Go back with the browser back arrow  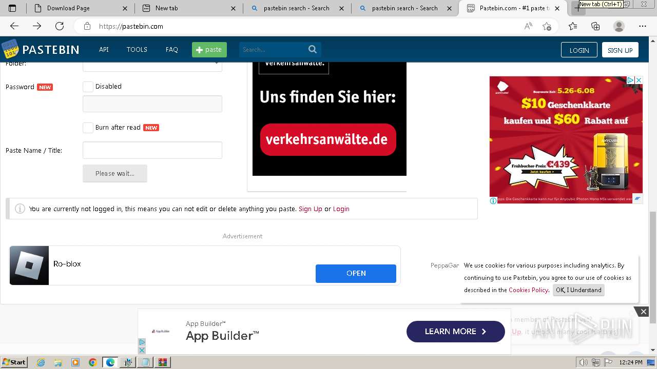pyautogui.click(x=14, y=26)
